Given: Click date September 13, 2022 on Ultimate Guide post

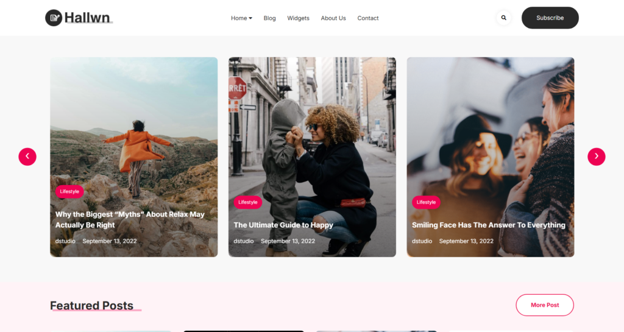Looking at the screenshot, I should click(288, 241).
